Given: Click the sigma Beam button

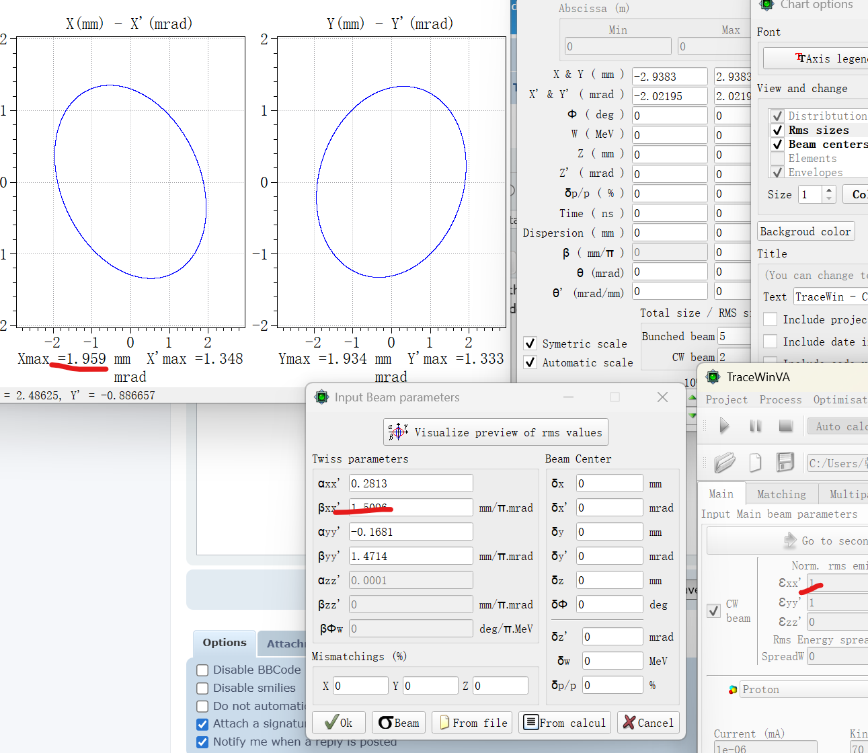Looking at the screenshot, I should (x=399, y=723).
